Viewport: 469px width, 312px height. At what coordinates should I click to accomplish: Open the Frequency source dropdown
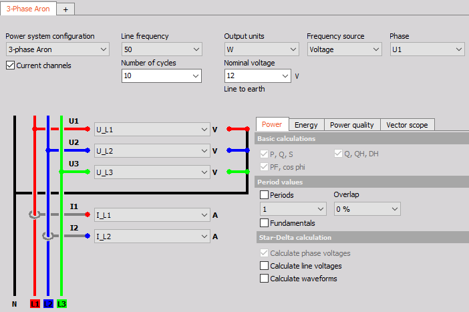(344, 49)
